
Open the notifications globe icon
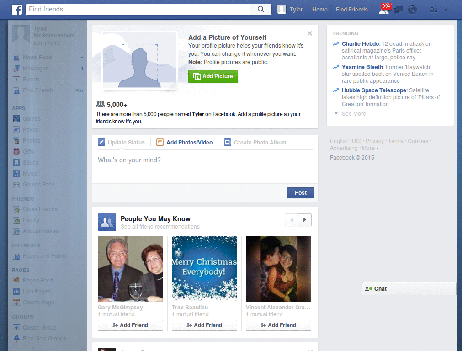(413, 10)
